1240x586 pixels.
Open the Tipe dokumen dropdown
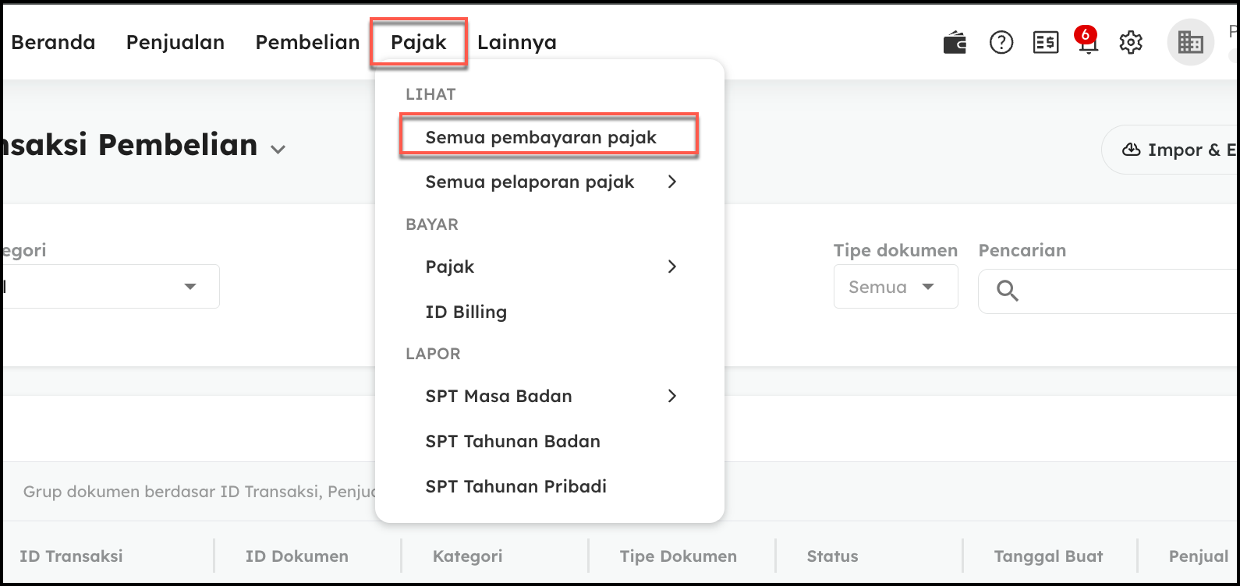(895, 287)
